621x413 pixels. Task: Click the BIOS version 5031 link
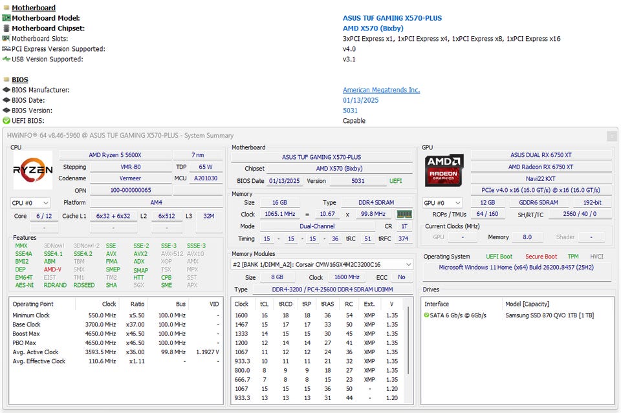350,111
